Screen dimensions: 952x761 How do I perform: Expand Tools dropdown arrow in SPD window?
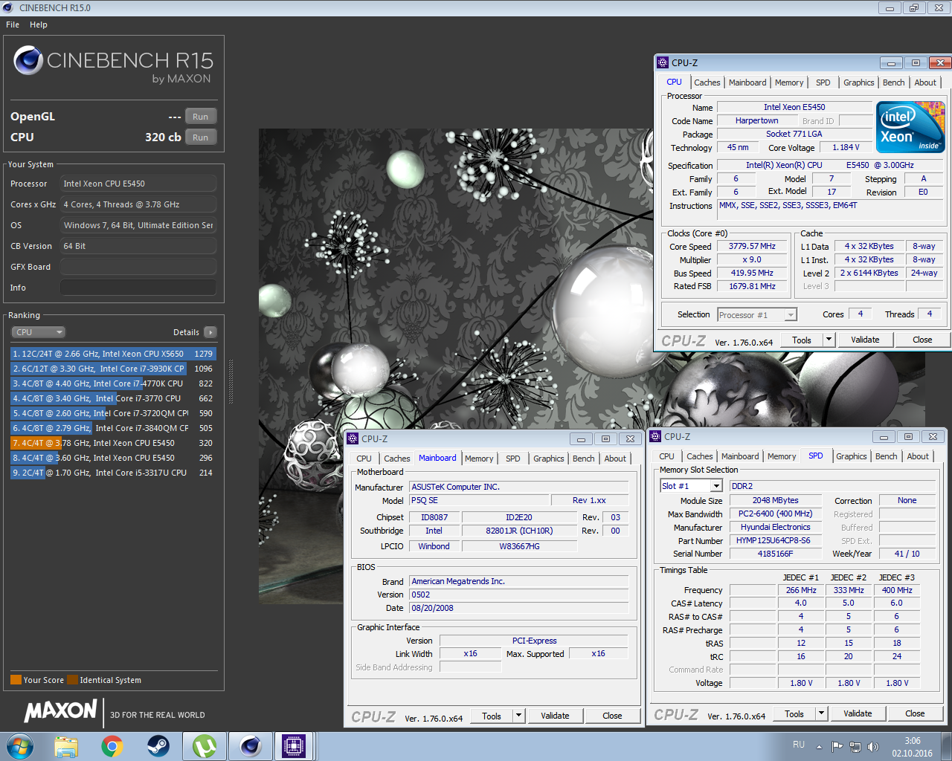pyautogui.click(x=821, y=713)
